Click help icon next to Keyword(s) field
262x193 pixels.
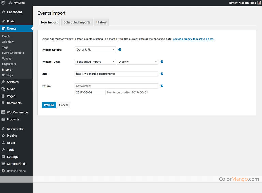point(162,86)
